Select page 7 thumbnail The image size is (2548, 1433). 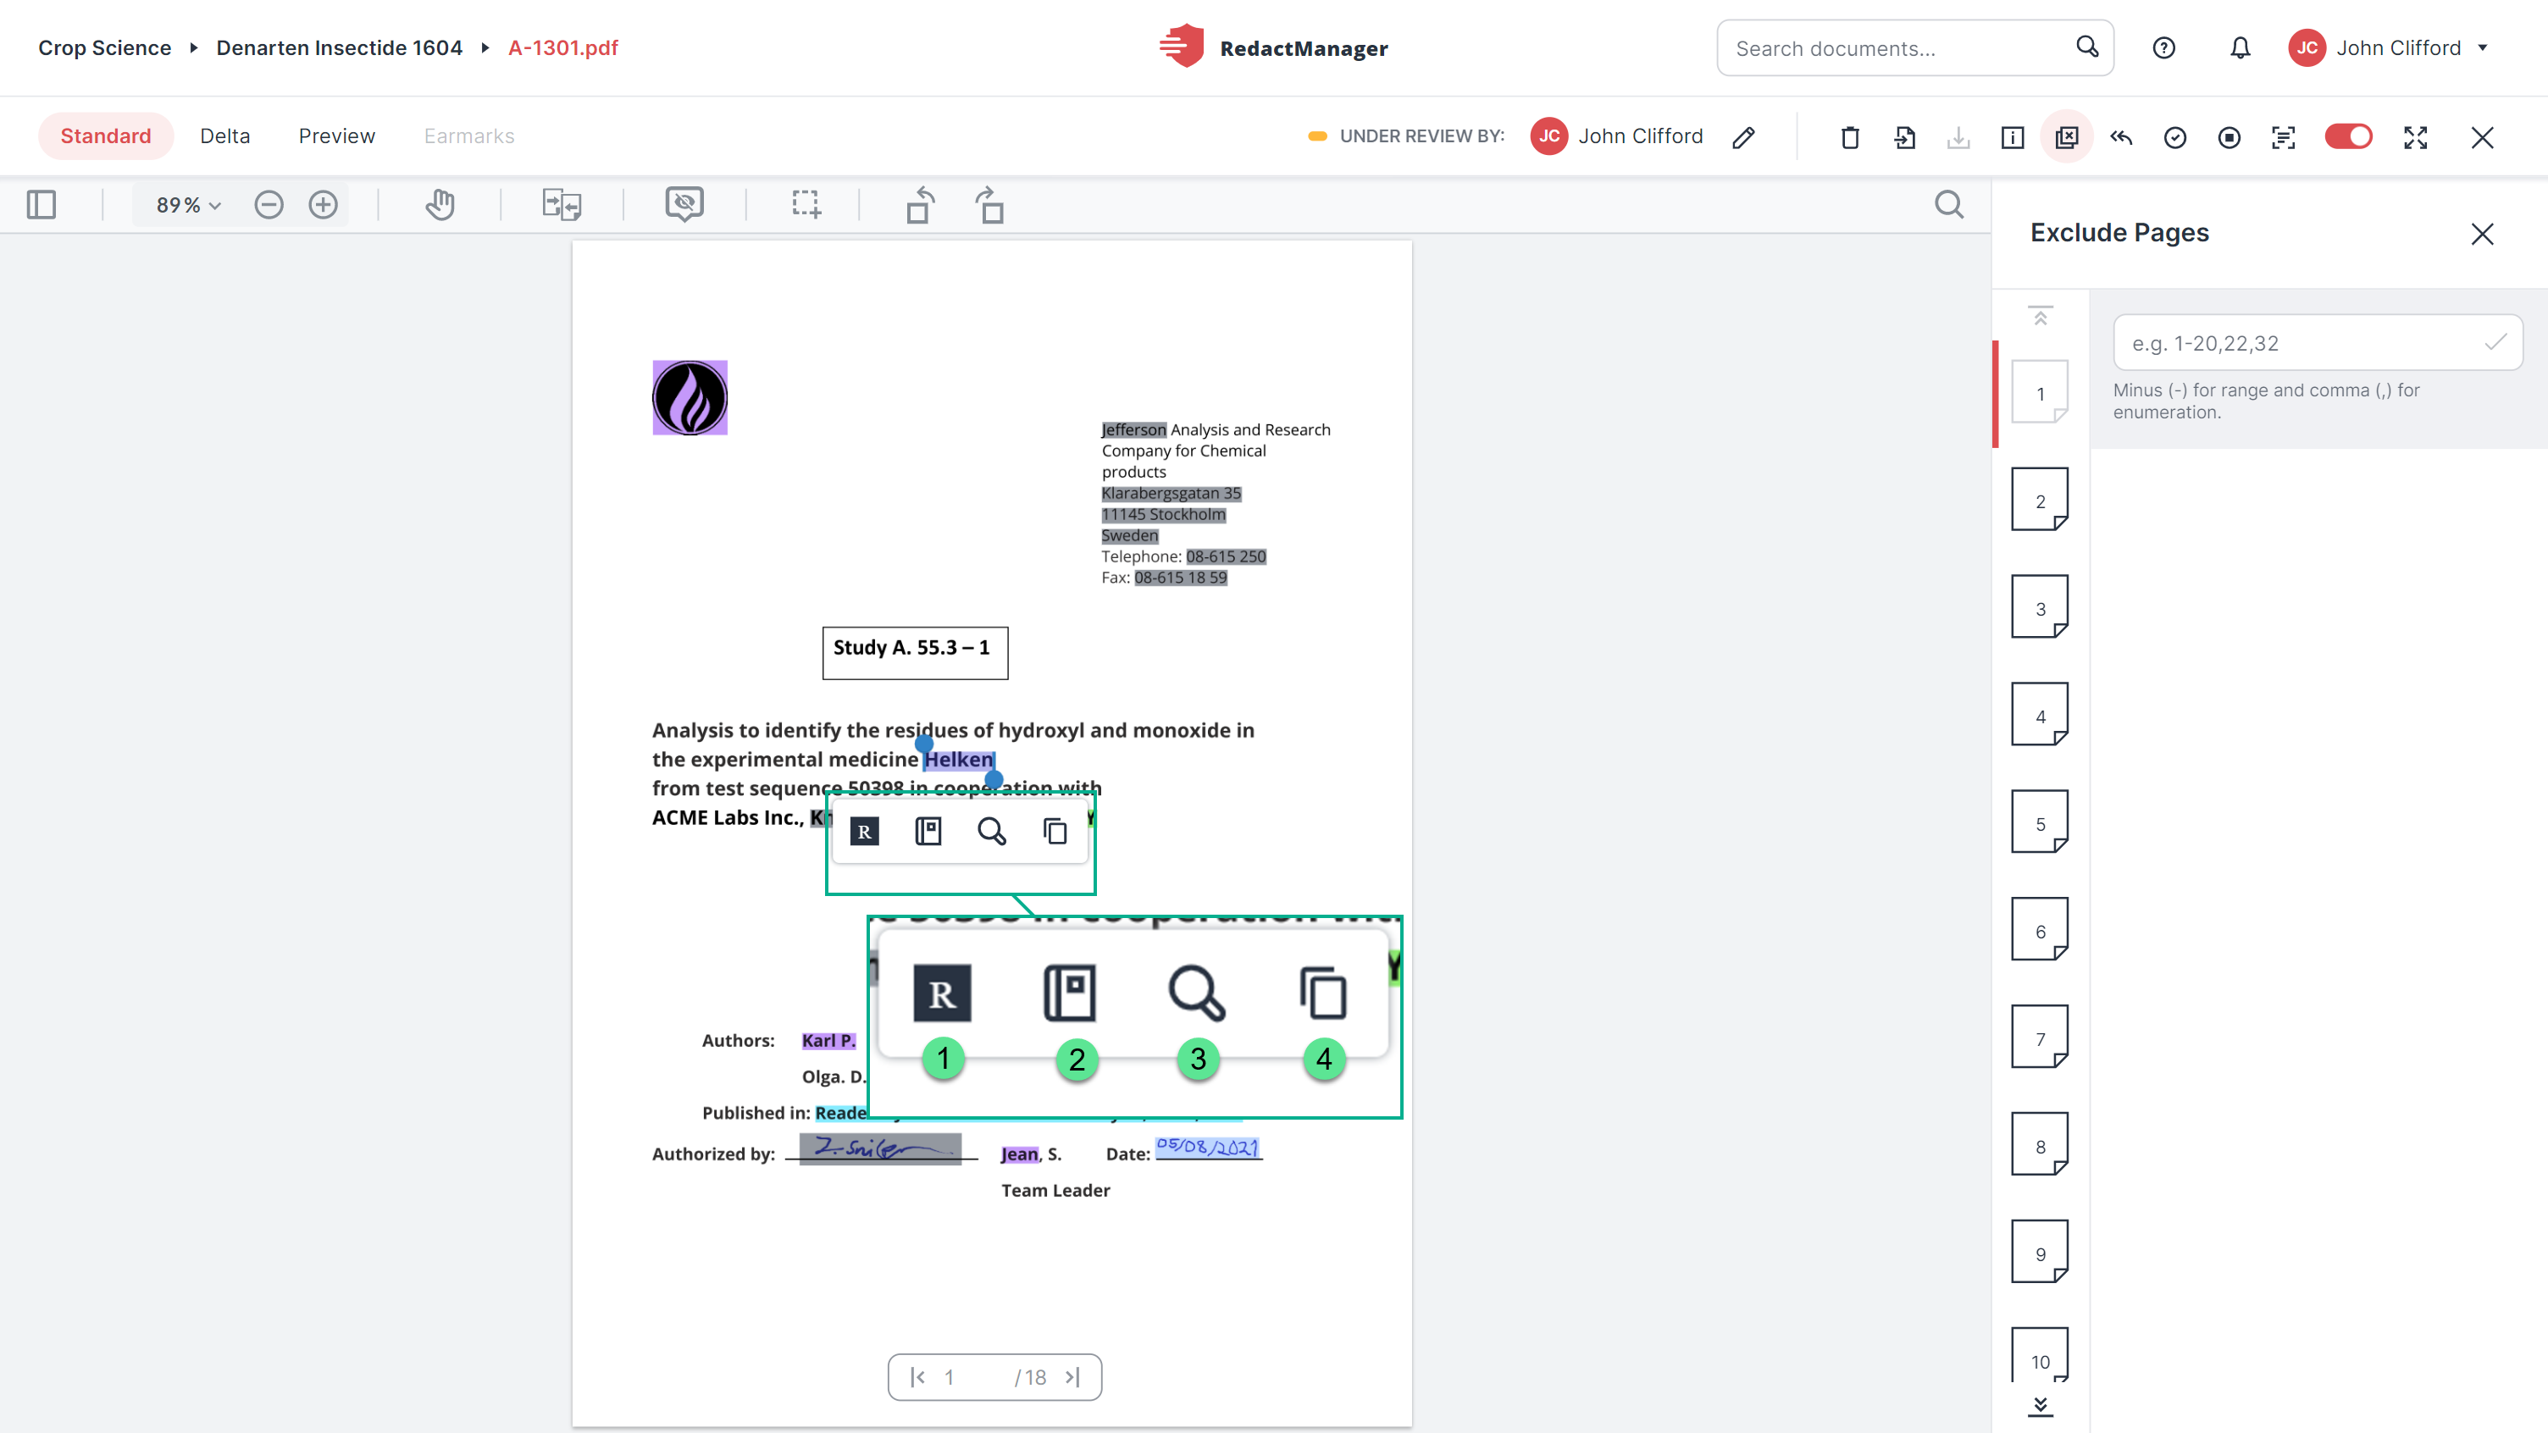[x=2040, y=1037]
